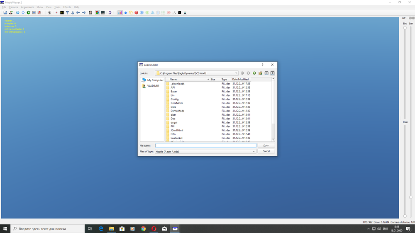Click the funnel filter toolbar icon
Image resolution: width=415 pixels, height=233 pixels.
pos(68,12)
